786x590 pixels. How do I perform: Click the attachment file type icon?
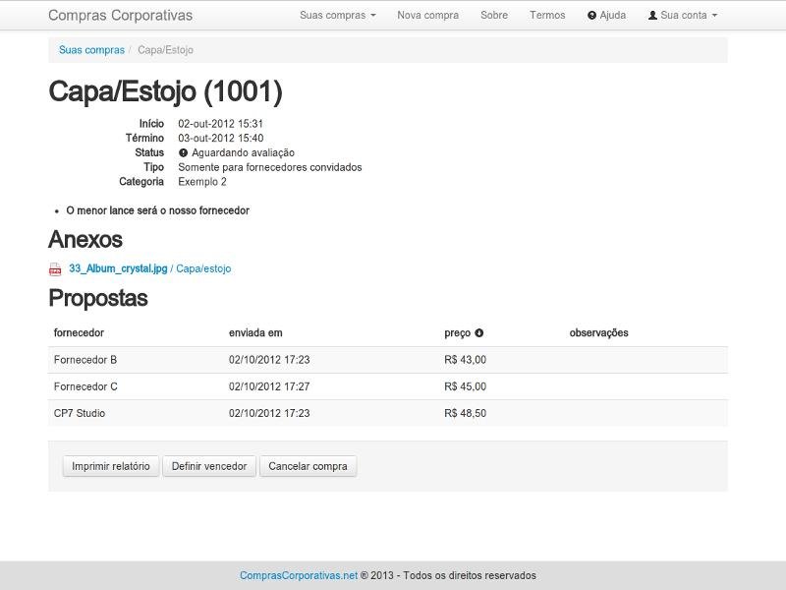tap(55, 269)
